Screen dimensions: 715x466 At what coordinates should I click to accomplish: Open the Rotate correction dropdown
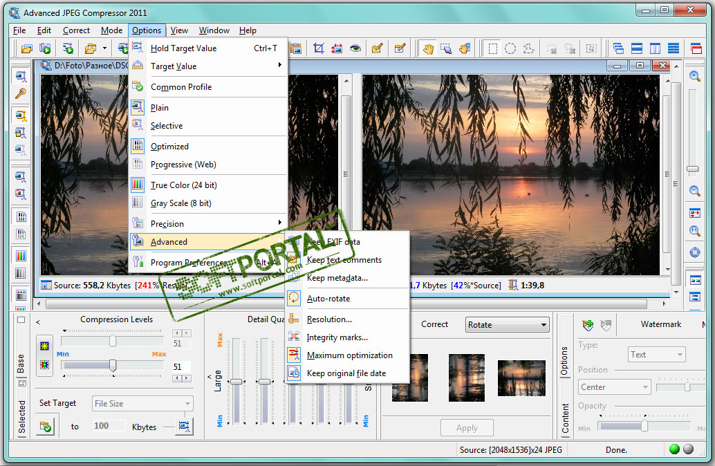tap(507, 325)
